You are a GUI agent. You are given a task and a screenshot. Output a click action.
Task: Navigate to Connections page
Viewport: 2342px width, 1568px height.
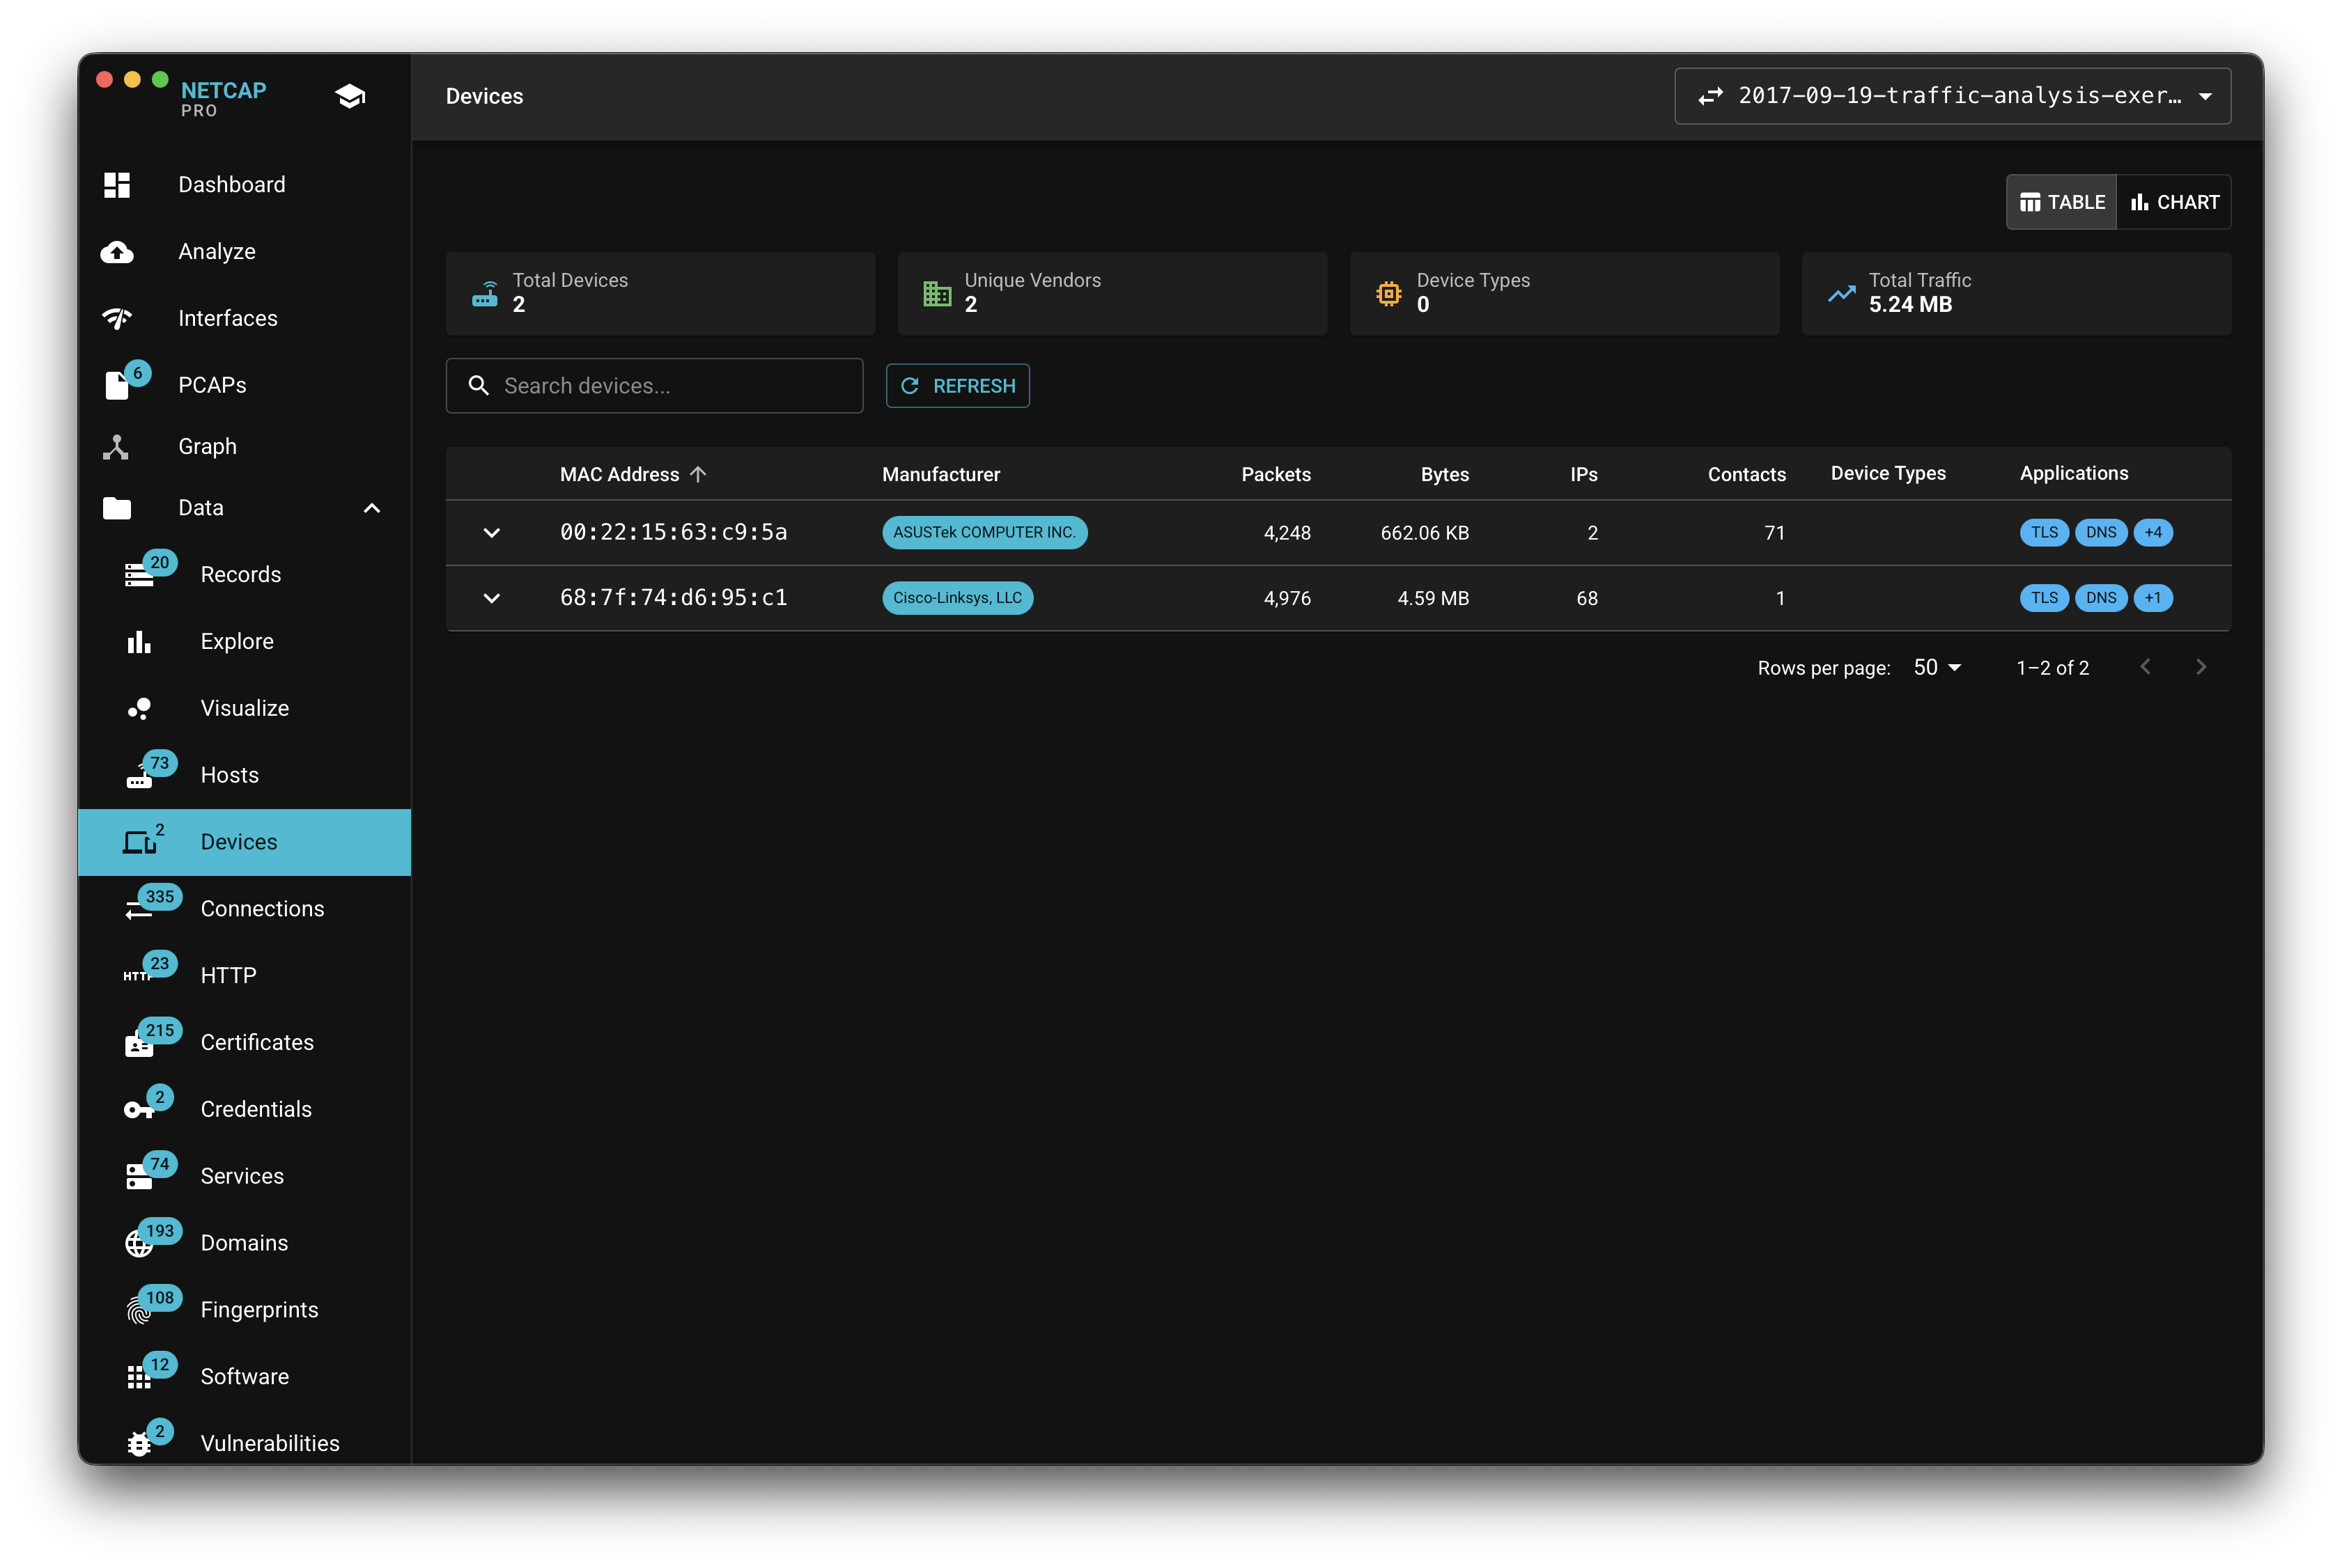[x=244, y=909]
